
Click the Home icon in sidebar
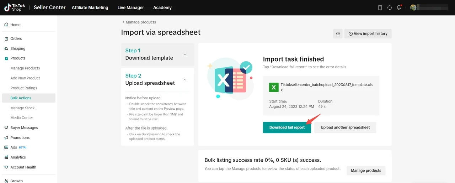tap(6, 25)
